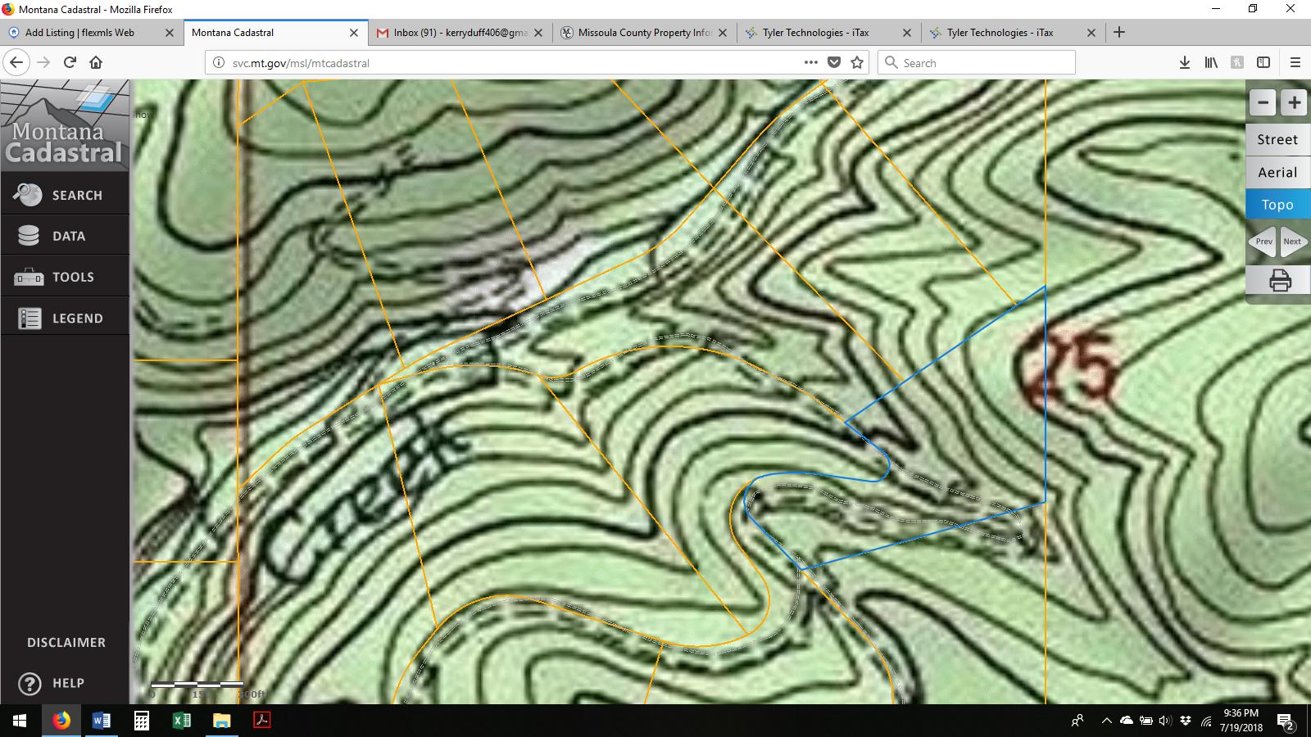Open page actions three-dot menu
This screenshot has width=1311, height=737.
[x=810, y=62]
